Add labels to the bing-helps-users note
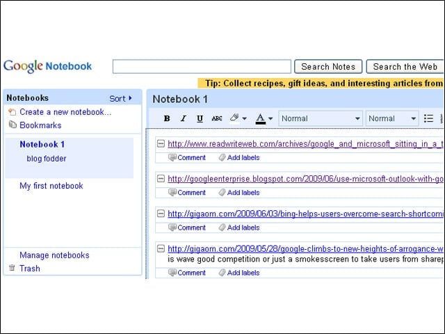The width and height of the screenshot is (445, 334). pyautogui.click(x=243, y=228)
